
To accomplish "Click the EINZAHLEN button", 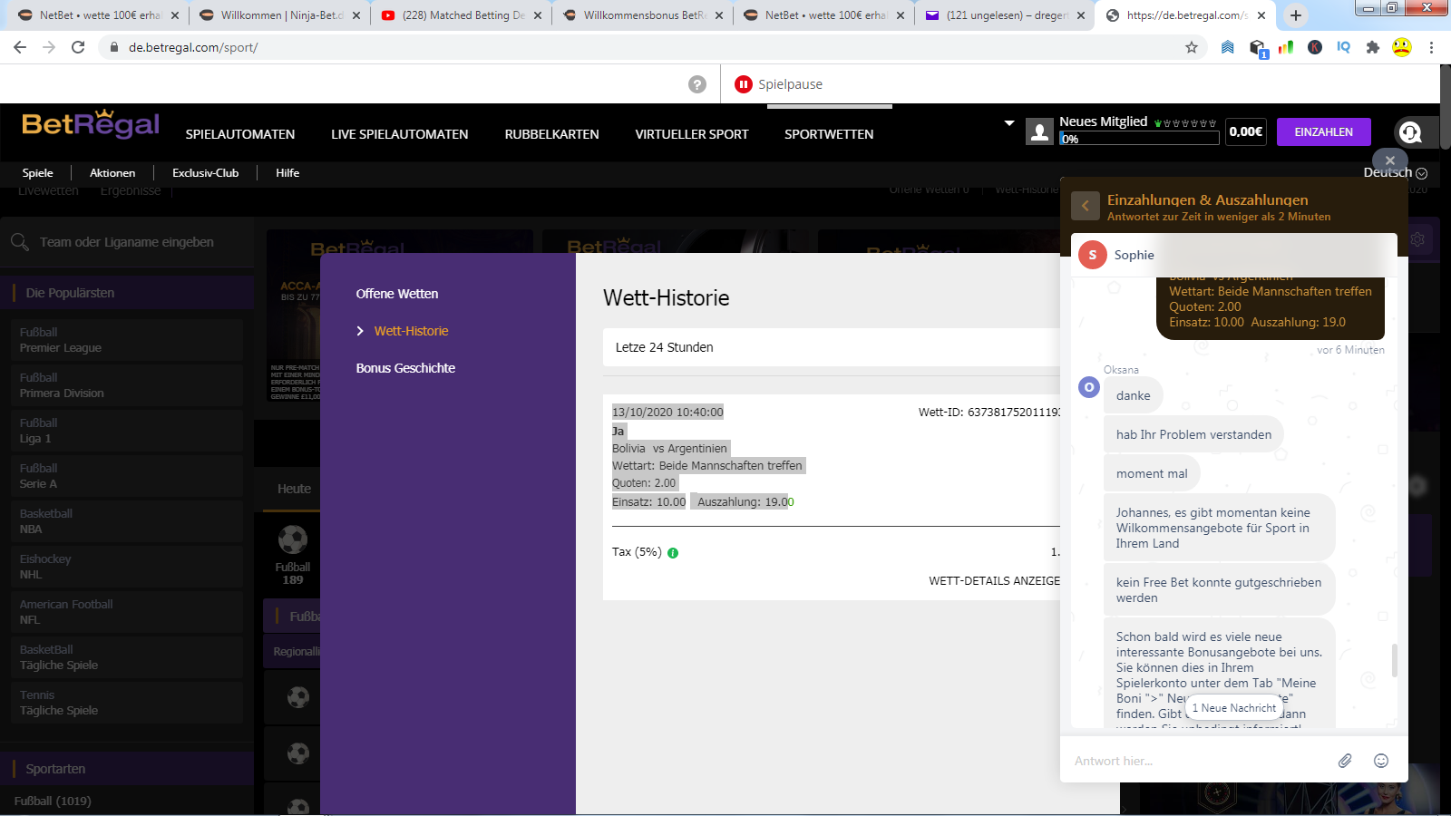I will [x=1324, y=132].
